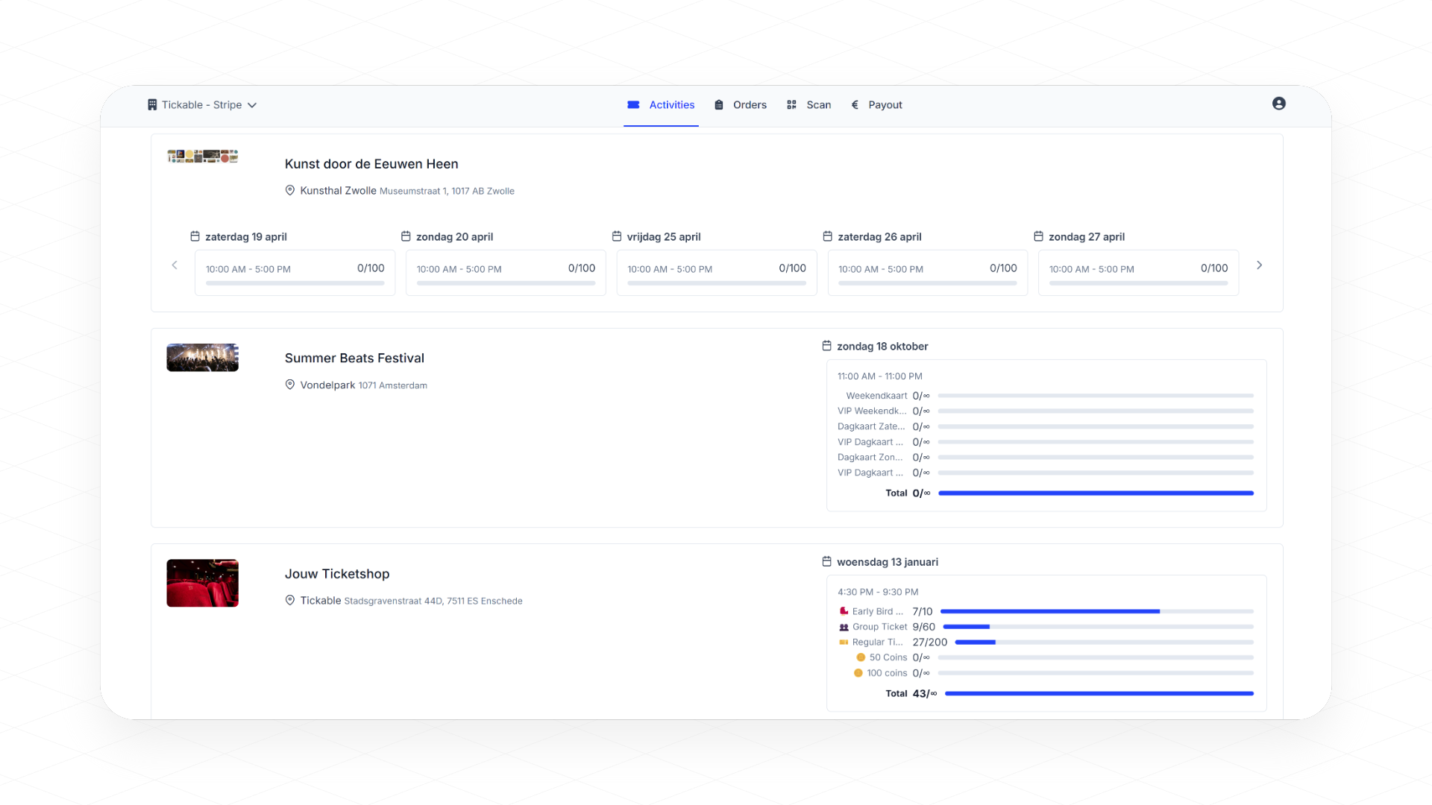Click the Vondelpark location pin icon
The width and height of the screenshot is (1432, 805).
click(290, 385)
